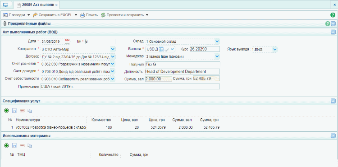Close the 29089 Акт выполн tab
Screen dimensions: 338x167
click(x=56, y=5)
